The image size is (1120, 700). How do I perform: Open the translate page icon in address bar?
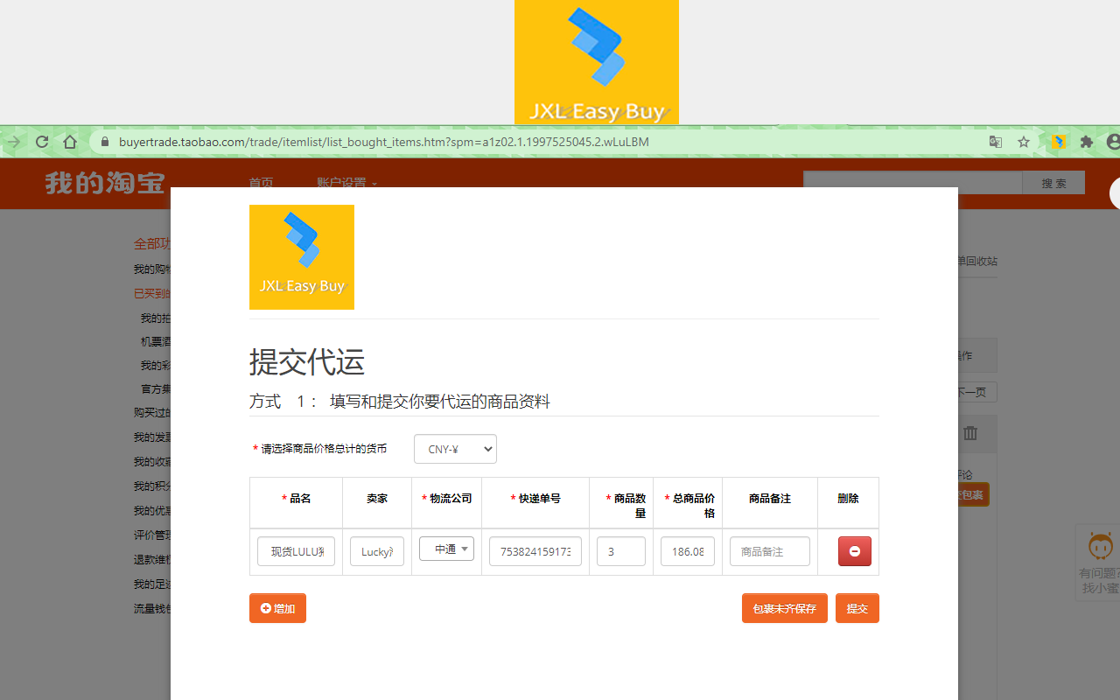coord(996,142)
